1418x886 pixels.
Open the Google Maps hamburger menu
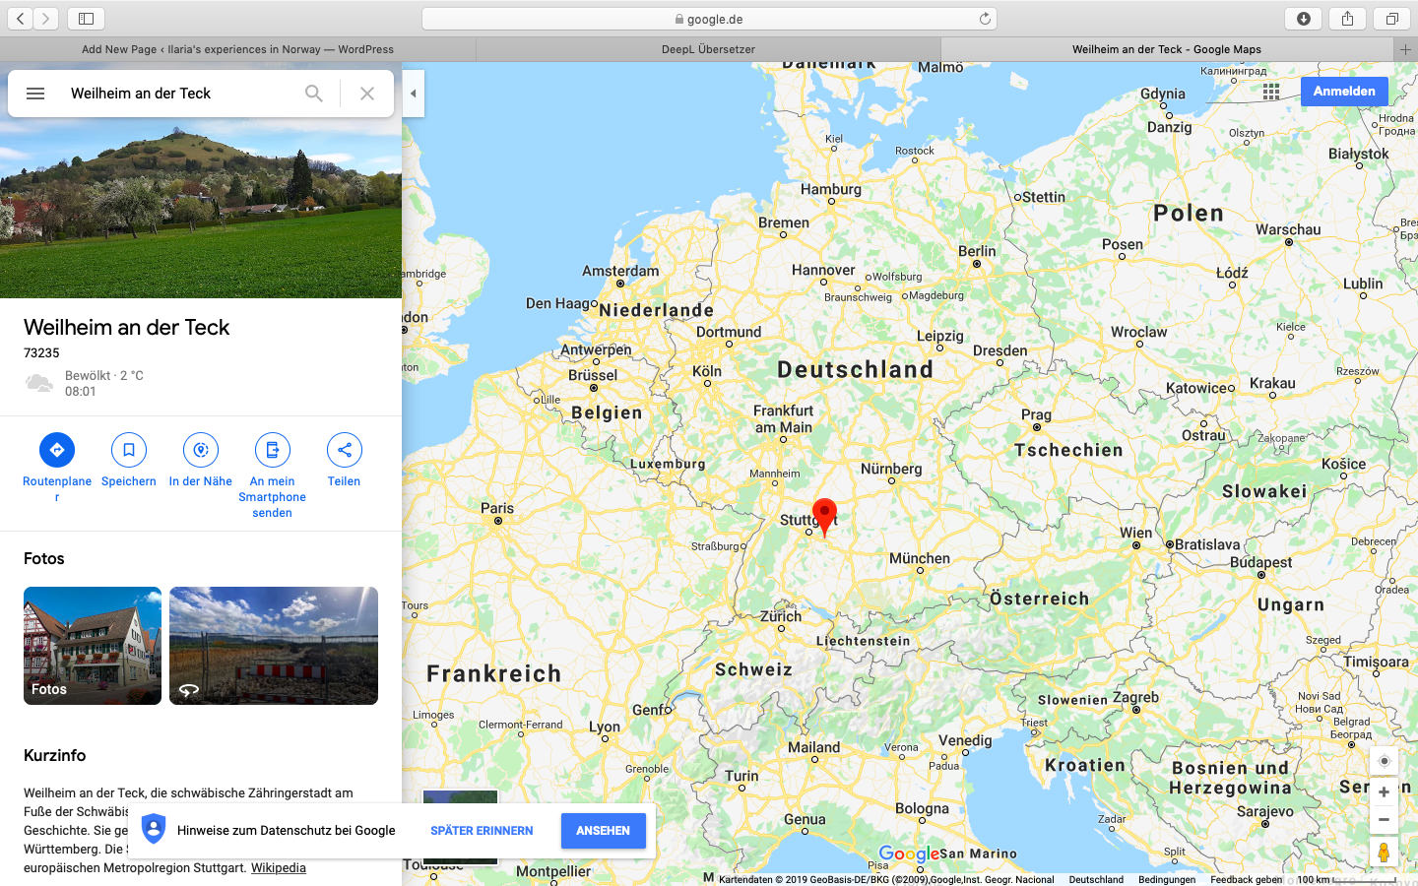click(35, 94)
